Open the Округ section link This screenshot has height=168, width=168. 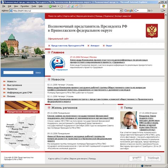(x=109, y=46)
